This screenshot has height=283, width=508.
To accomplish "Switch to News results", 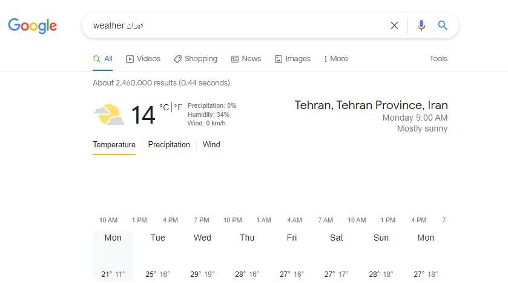I will coord(246,59).
